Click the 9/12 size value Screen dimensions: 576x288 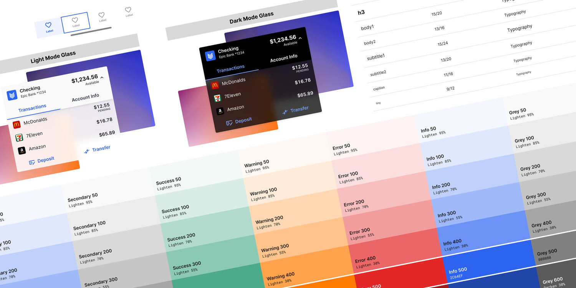[450, 89]
